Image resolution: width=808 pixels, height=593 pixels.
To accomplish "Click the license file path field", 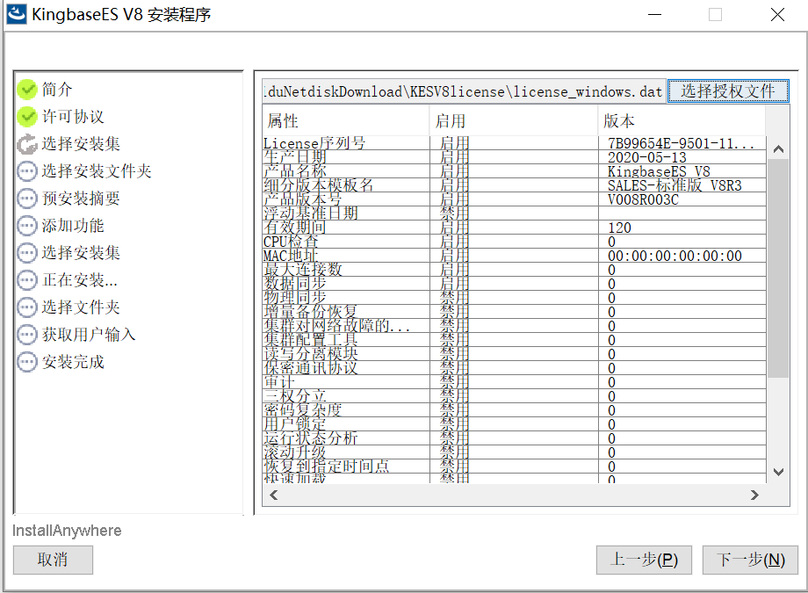I will 464,91.
